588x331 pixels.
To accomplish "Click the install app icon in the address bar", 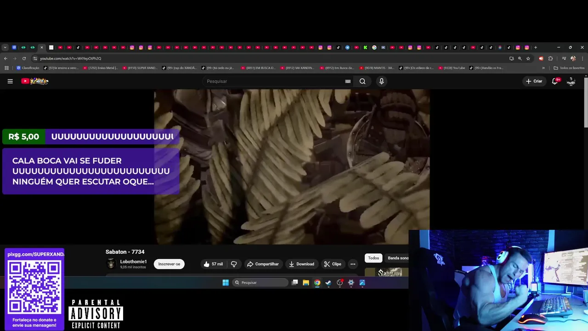I will (x=511, y=58).
